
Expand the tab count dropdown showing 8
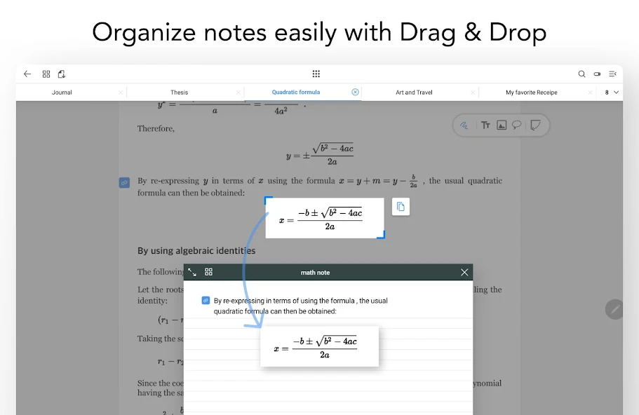tap(612, 93)
